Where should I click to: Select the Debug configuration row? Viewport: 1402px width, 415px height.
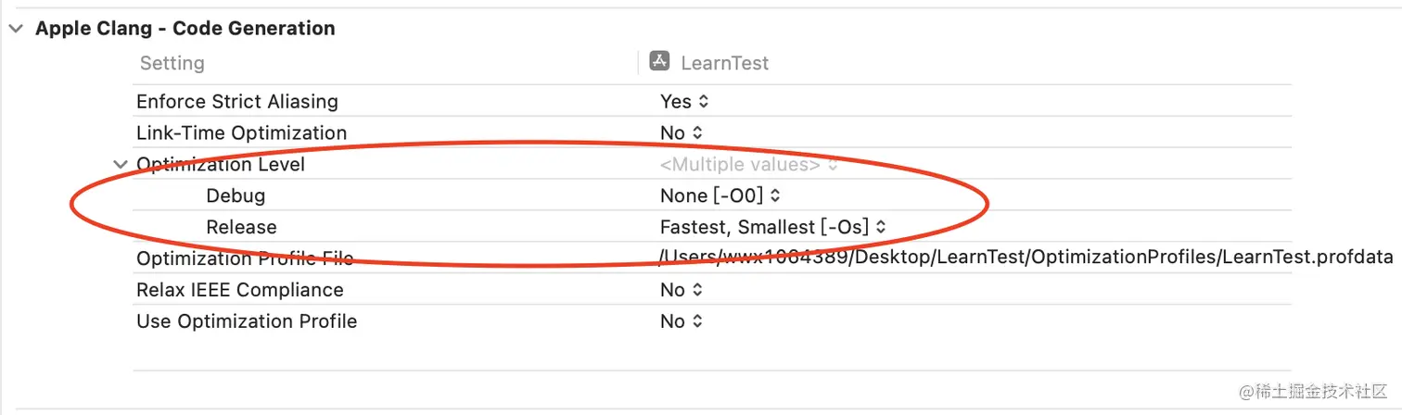[x=236, y=196]
